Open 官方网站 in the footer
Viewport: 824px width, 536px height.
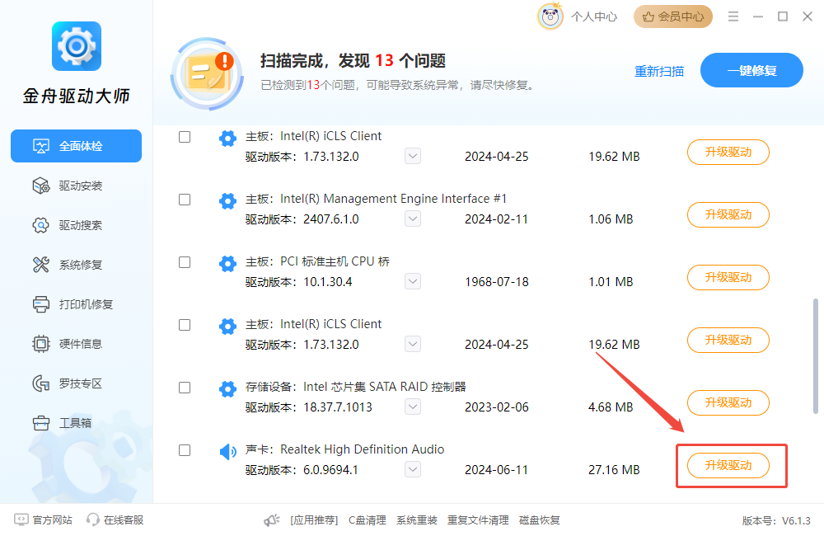click(x=43, y=520)
